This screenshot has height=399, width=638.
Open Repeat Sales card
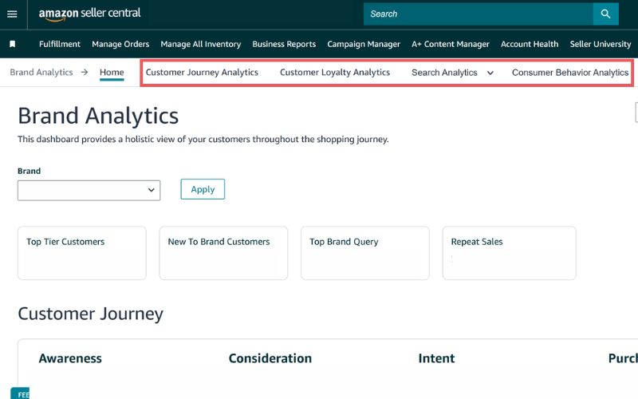click(x=509, y=253)
